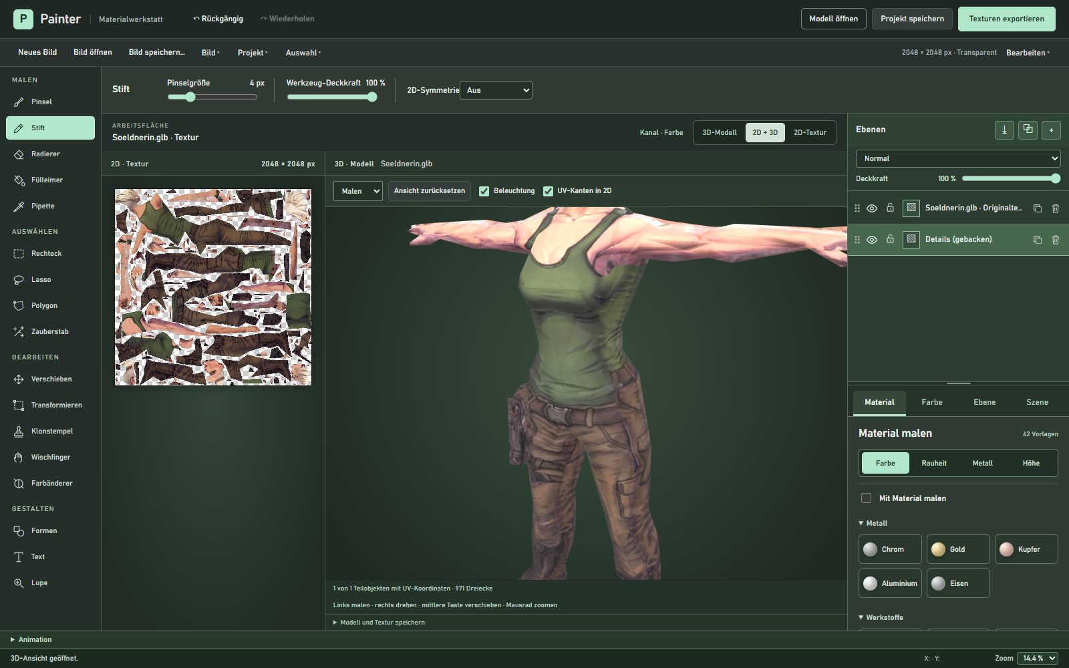
Task: Open the Zoom percentage dropdown
Action: click(x=1038, y=658)
